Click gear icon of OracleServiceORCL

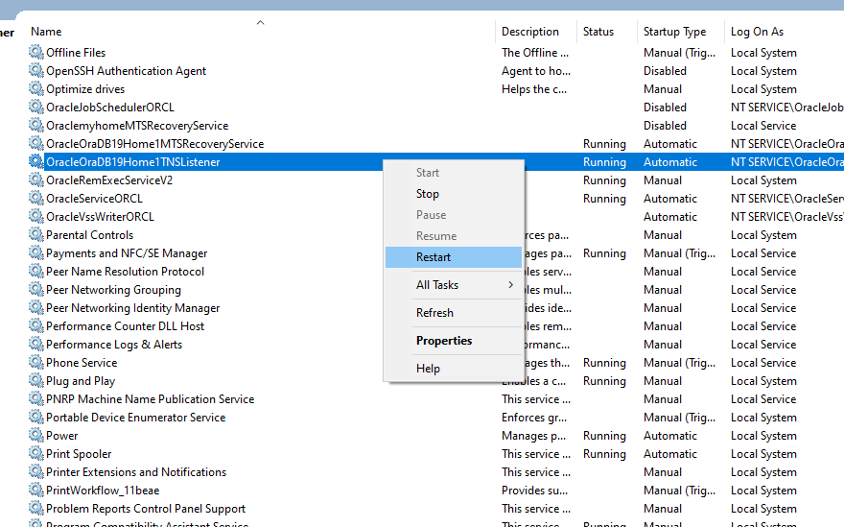[x=36, y=199]
